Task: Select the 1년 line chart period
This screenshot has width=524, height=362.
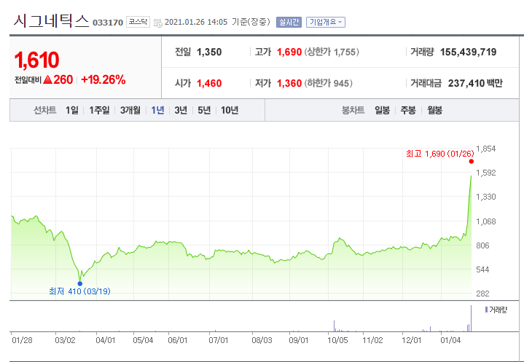Action: pyautogui.click(x=157, y=110)
